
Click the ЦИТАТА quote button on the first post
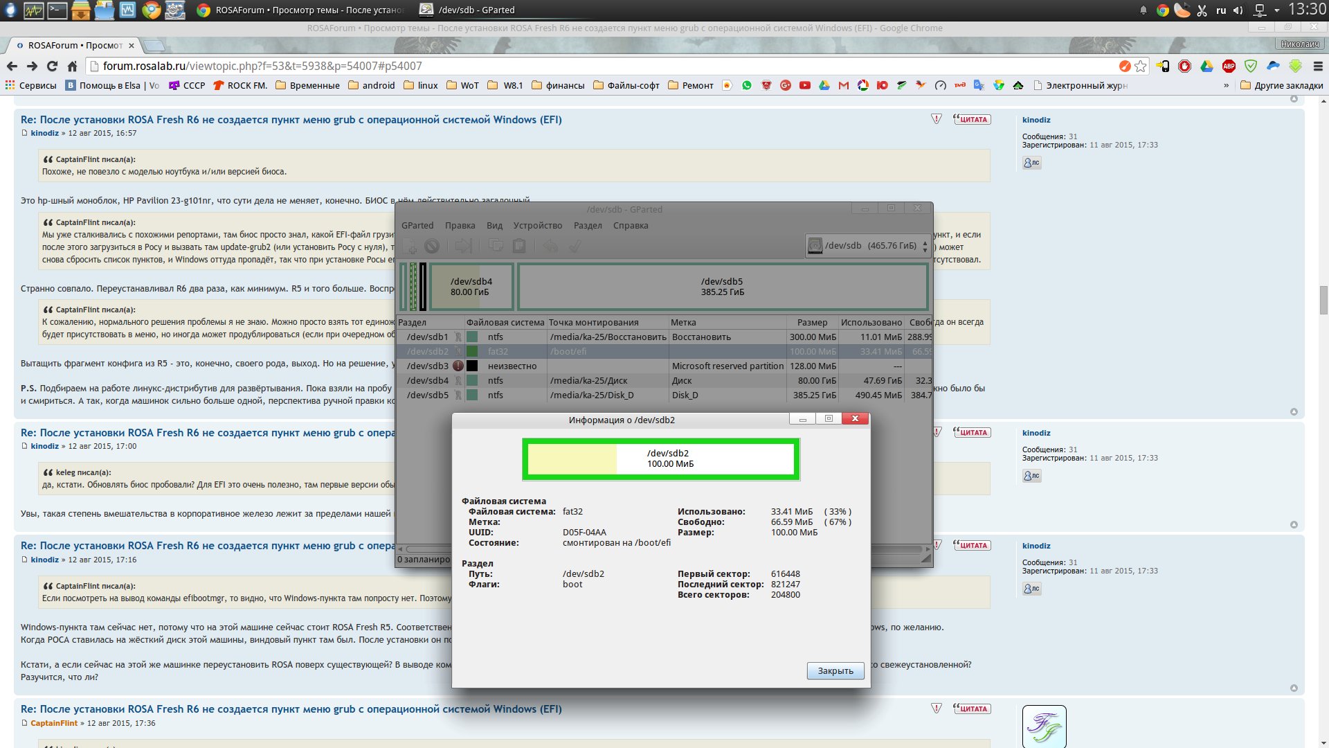(x=972, y=120)
